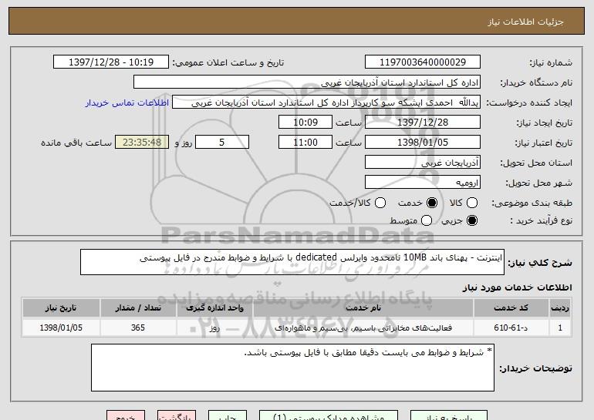Open مشاهده مدارک پیوستی (1) button
The height and width of the screenshot is (420, 594).
tap(329, 415)
